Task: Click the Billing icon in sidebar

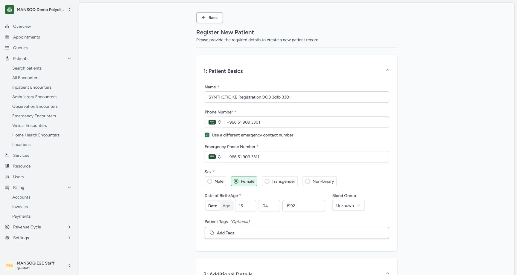Action: pyautogui.click(x=7, y=188)
